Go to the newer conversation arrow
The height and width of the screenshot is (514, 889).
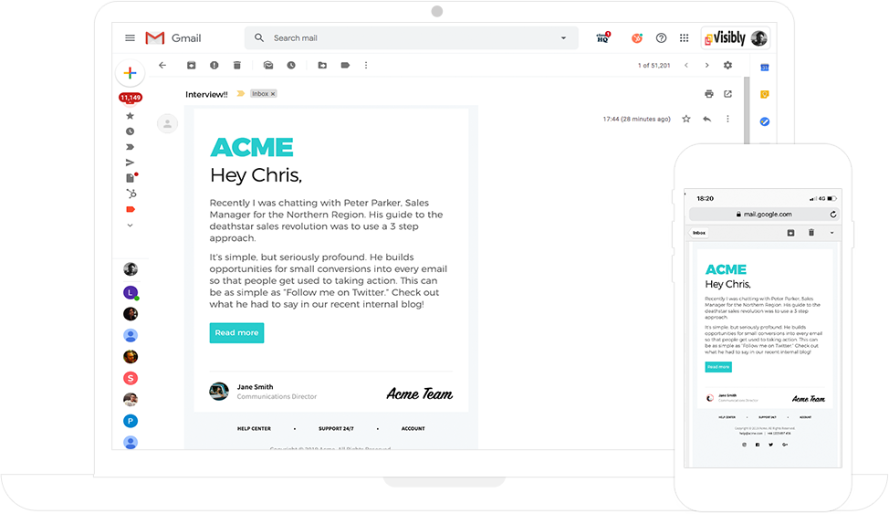click(686, 65)
